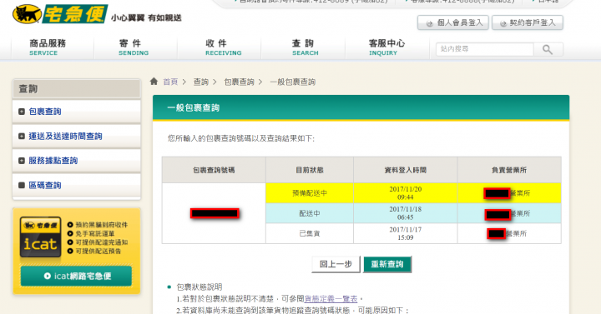Open the 商品服務 SERVICE menu
Image resolution: width=601 pixels, height=314 pixels.
click(48, 47)
